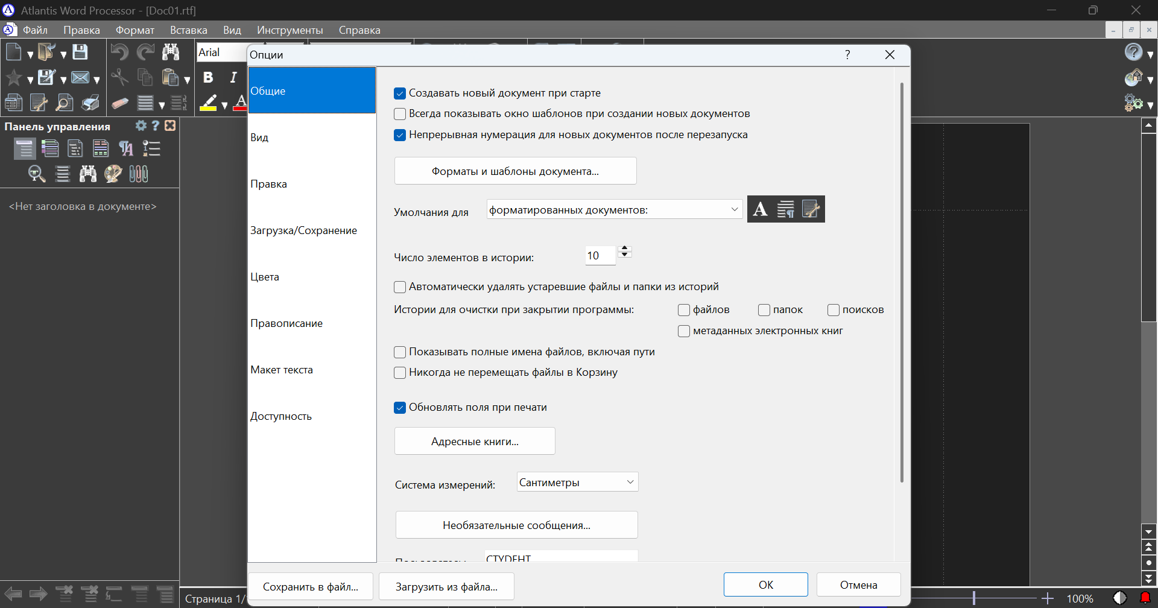This screenshot has width=1158, height=608.
Task: Open the "Сантиметры" measurement dropdown
Action: click(x=577, y=482)
